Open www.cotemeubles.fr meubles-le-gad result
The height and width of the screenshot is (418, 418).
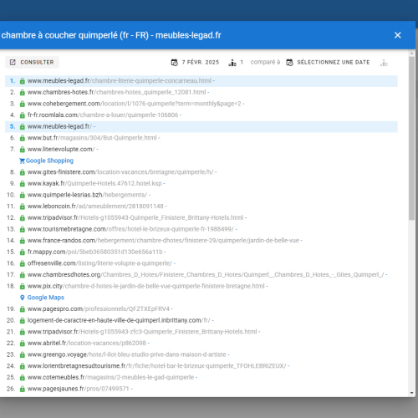tap(112, 377)
